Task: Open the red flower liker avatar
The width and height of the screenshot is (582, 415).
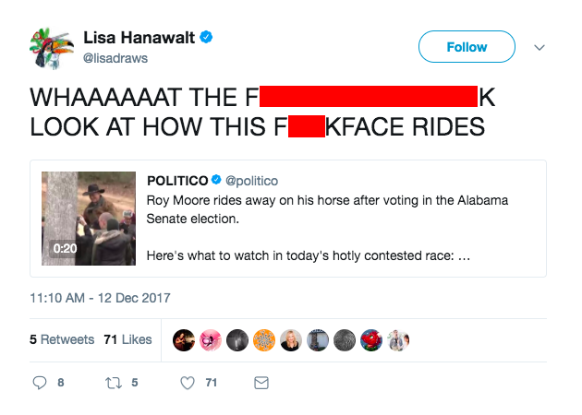Action: pyautogui.click(x=370, y=339)
